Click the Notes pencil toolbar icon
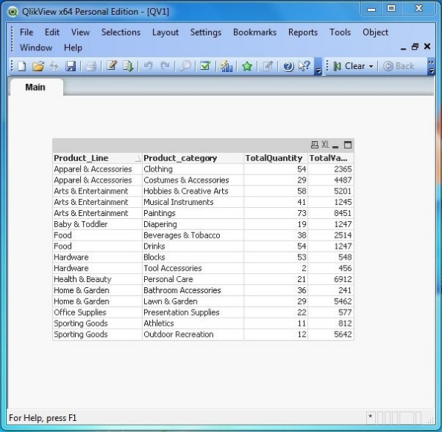The height and width of the screenshot is (432, 442). pyautogui.click(x=267, y=67)
